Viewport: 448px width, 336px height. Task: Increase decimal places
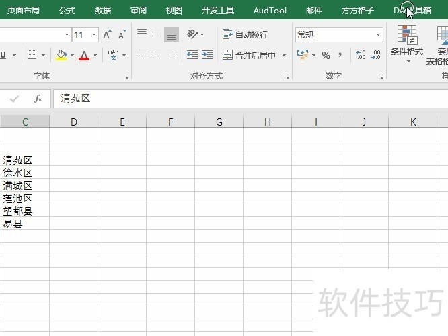click(361, 55)
